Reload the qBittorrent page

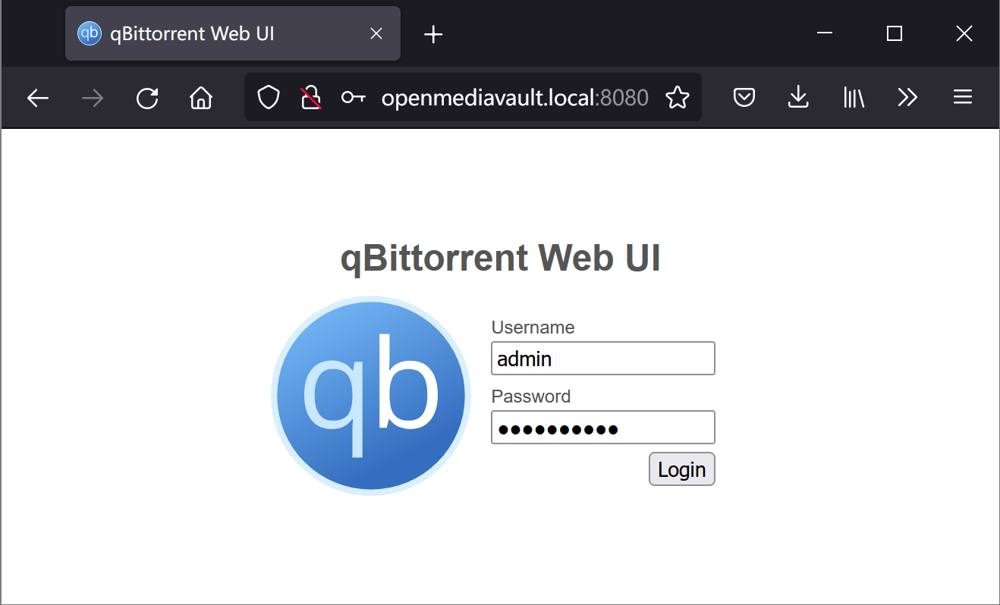(147, 98)
